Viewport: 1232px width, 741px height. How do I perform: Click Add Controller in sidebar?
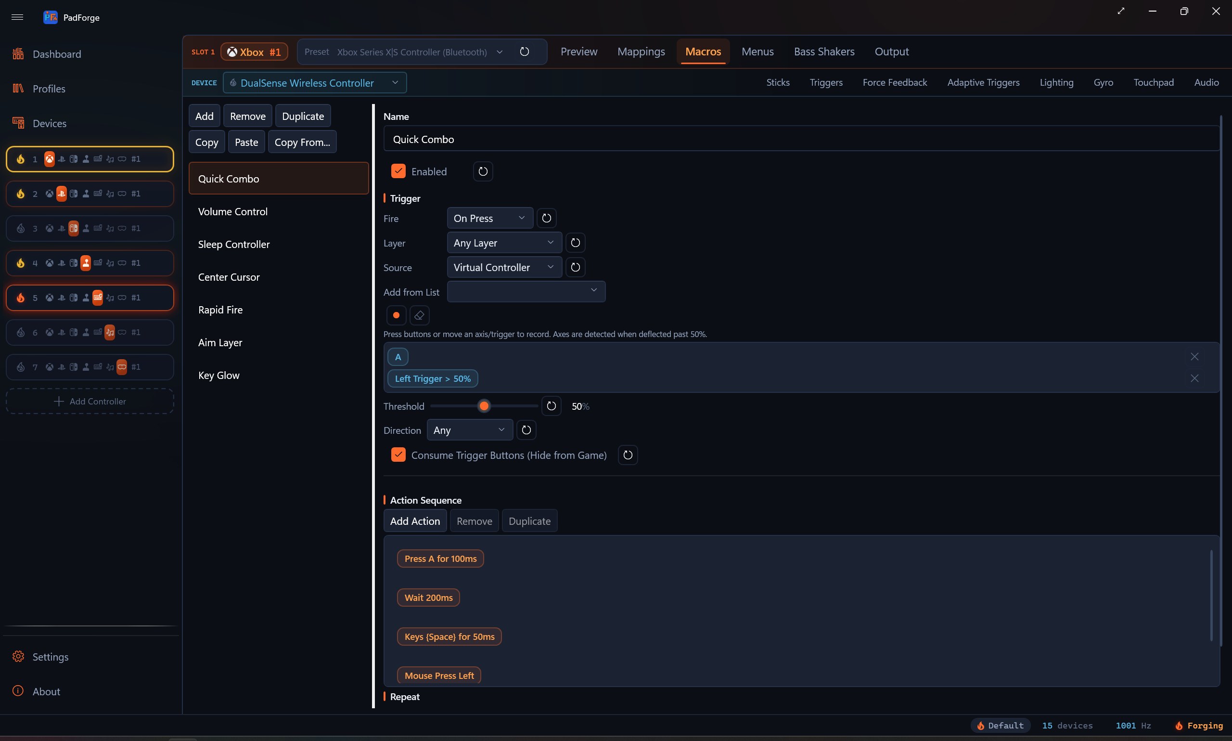(90, 401)
